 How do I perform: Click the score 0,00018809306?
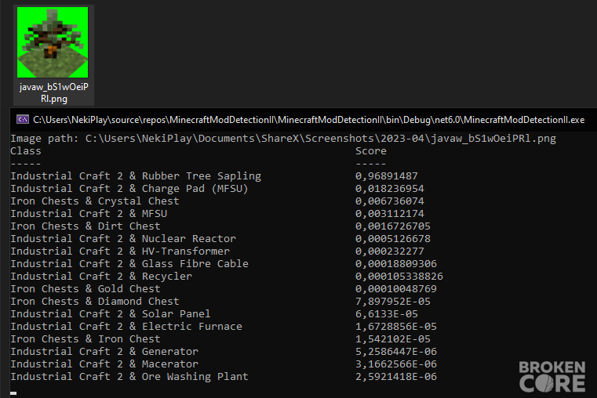[396, 264]
